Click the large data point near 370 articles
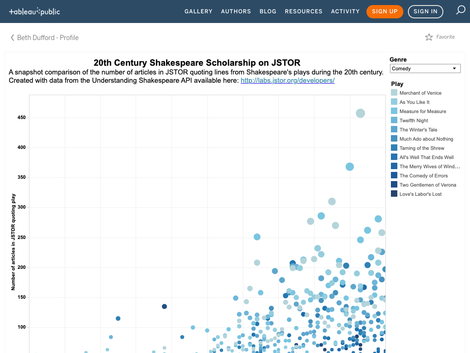 coord(350,166)
